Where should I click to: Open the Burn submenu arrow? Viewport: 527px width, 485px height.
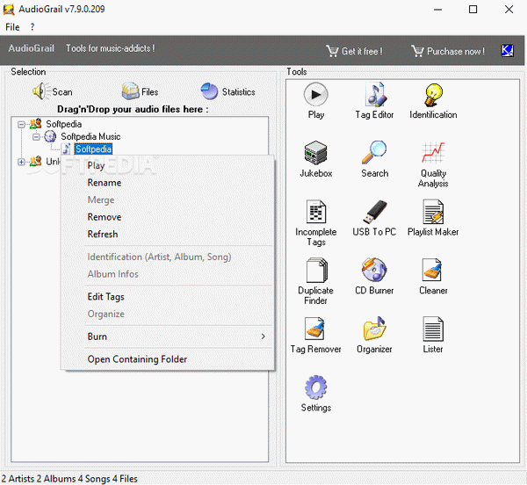263,337
